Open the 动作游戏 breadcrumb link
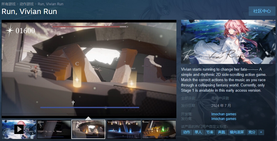 click(x=27, y=4)
